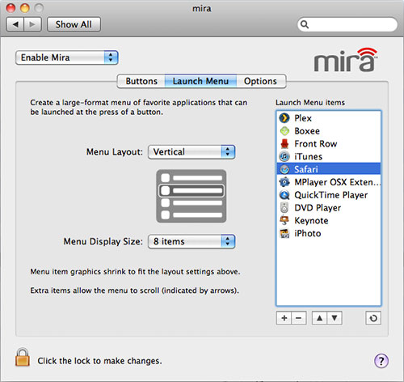Click the Front Row red chair icon
The height and width of the screenshot is (382, 404).
pos(284,143)
